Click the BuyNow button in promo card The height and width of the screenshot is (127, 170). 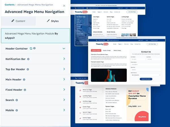click(142, 117)
